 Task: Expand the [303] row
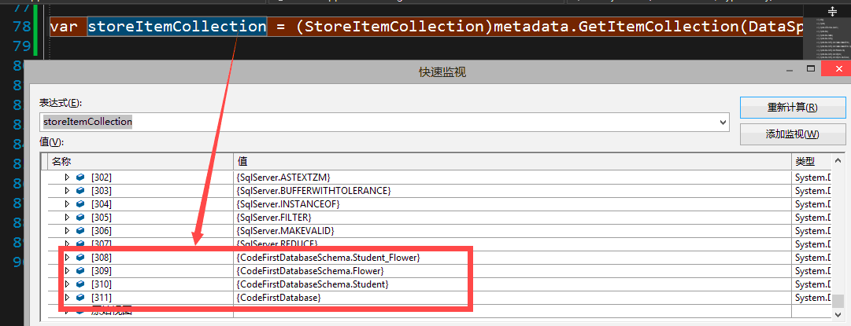tap(67, 191)
